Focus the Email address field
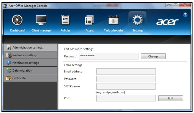The height and width of the screenshot is (113, 194). point(126,72)
